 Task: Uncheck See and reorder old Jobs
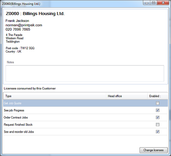tap(157, 132)
